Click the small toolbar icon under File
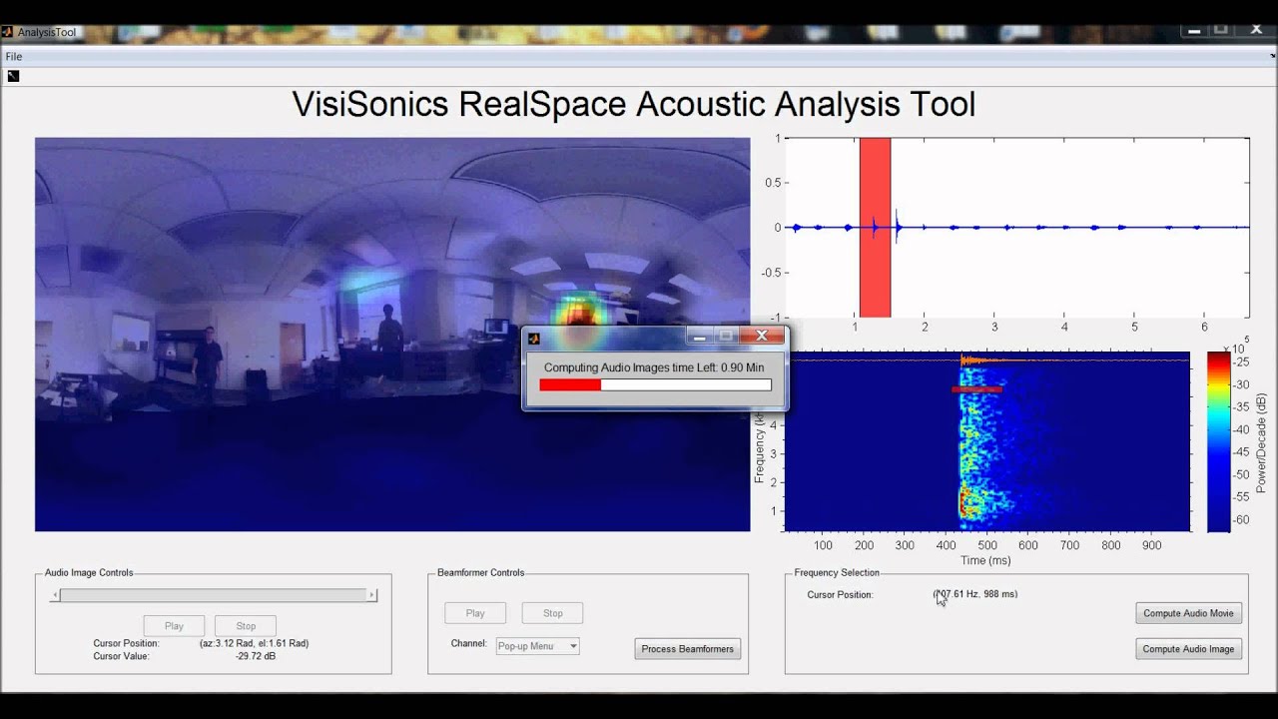Viewport: 1278px width, 719px height. [13, 76]
